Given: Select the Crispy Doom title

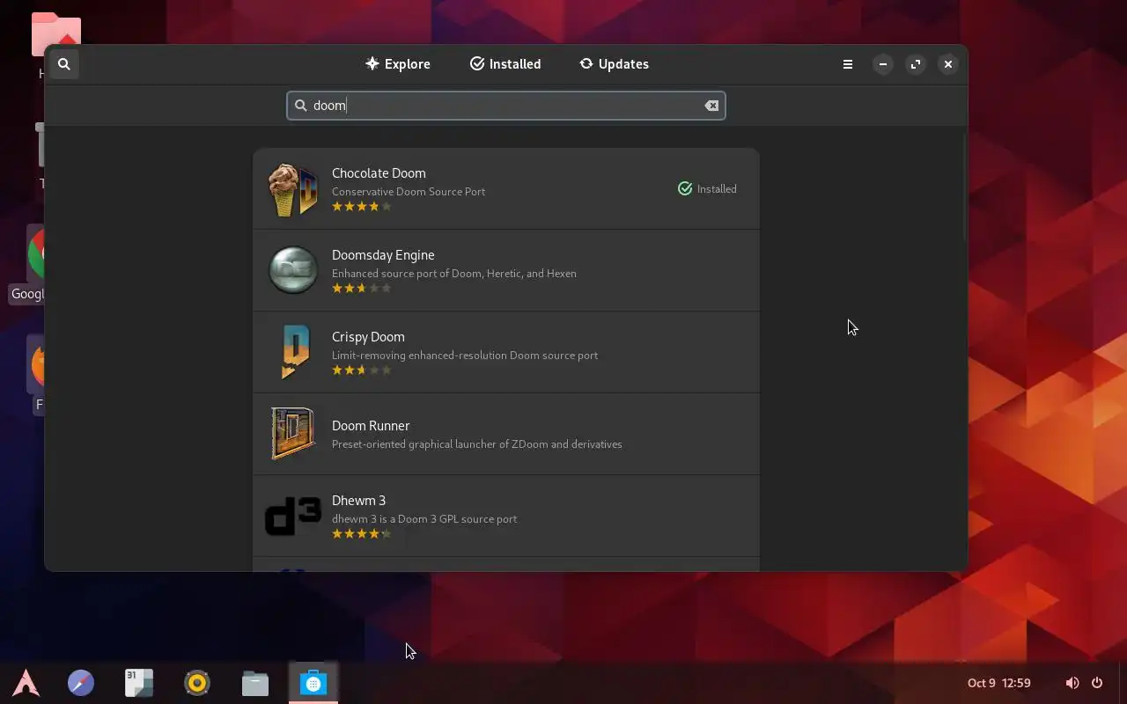Looking at the screenshot, I should pyautogui.click(x=368, y=337).
